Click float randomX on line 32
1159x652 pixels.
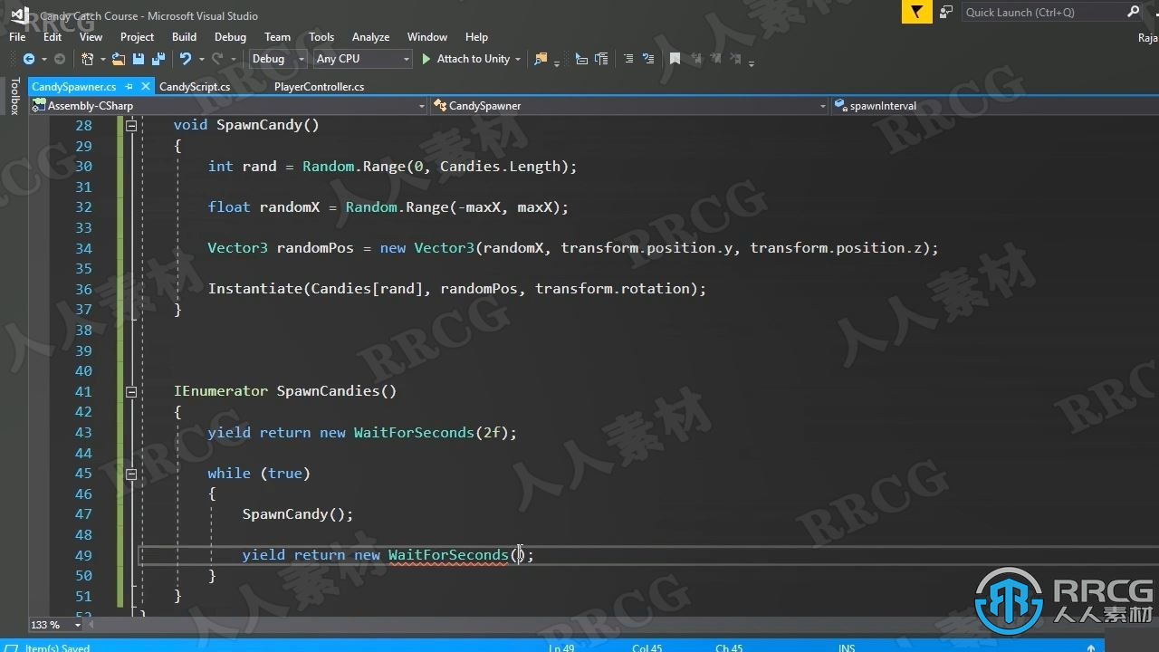263,207
